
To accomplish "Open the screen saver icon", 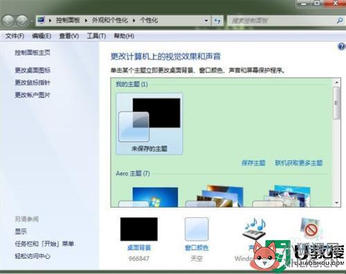I will tap(311, 228).
